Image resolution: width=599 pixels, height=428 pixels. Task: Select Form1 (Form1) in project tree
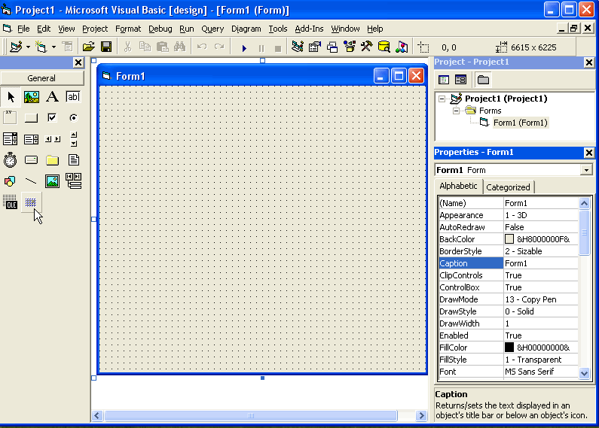pyautogui.click(x=521, y=123)
